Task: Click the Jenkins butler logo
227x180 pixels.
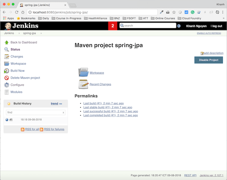Action: coord(8,26)
